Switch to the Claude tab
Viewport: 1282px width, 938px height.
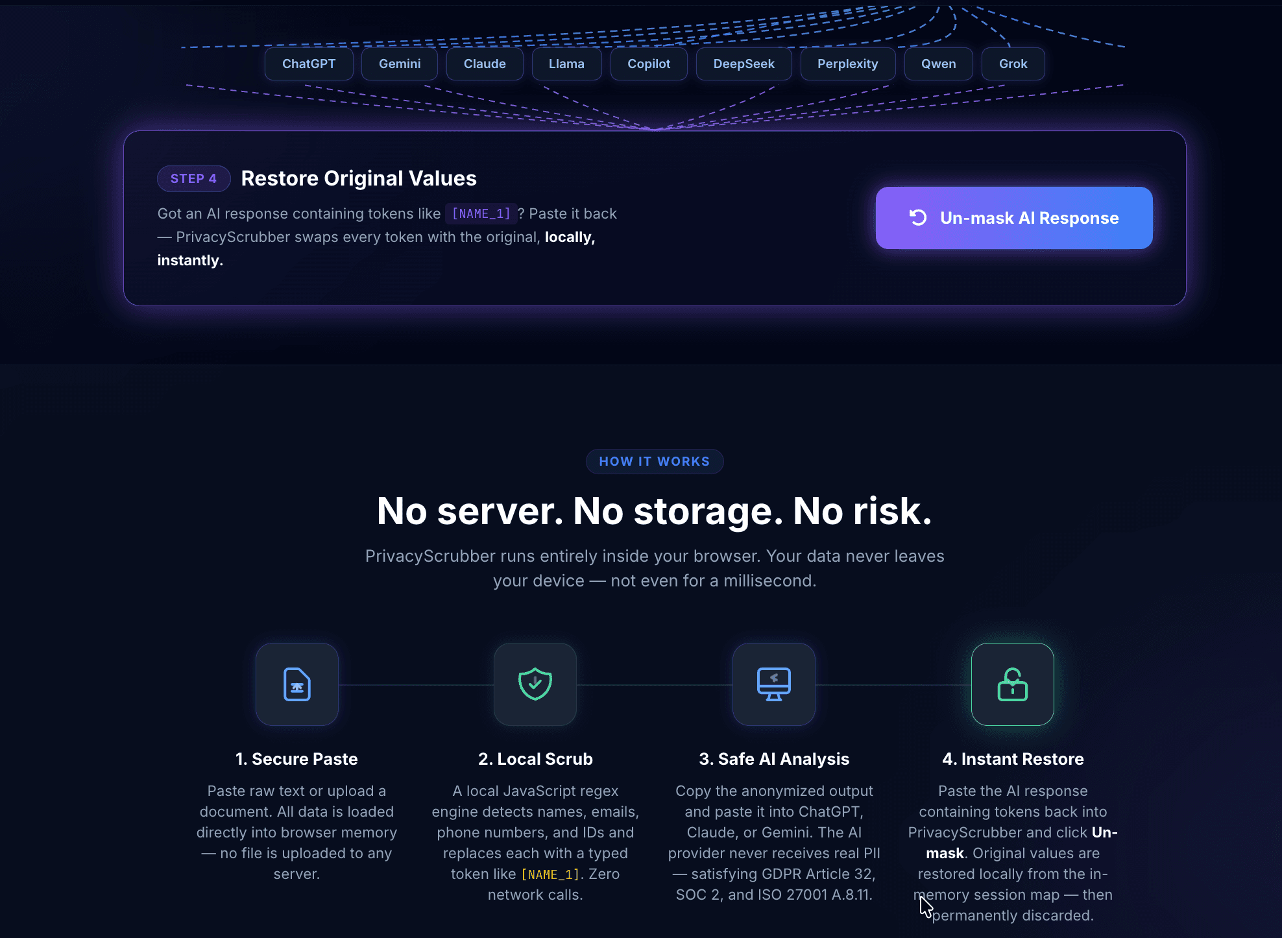[485, 64]
